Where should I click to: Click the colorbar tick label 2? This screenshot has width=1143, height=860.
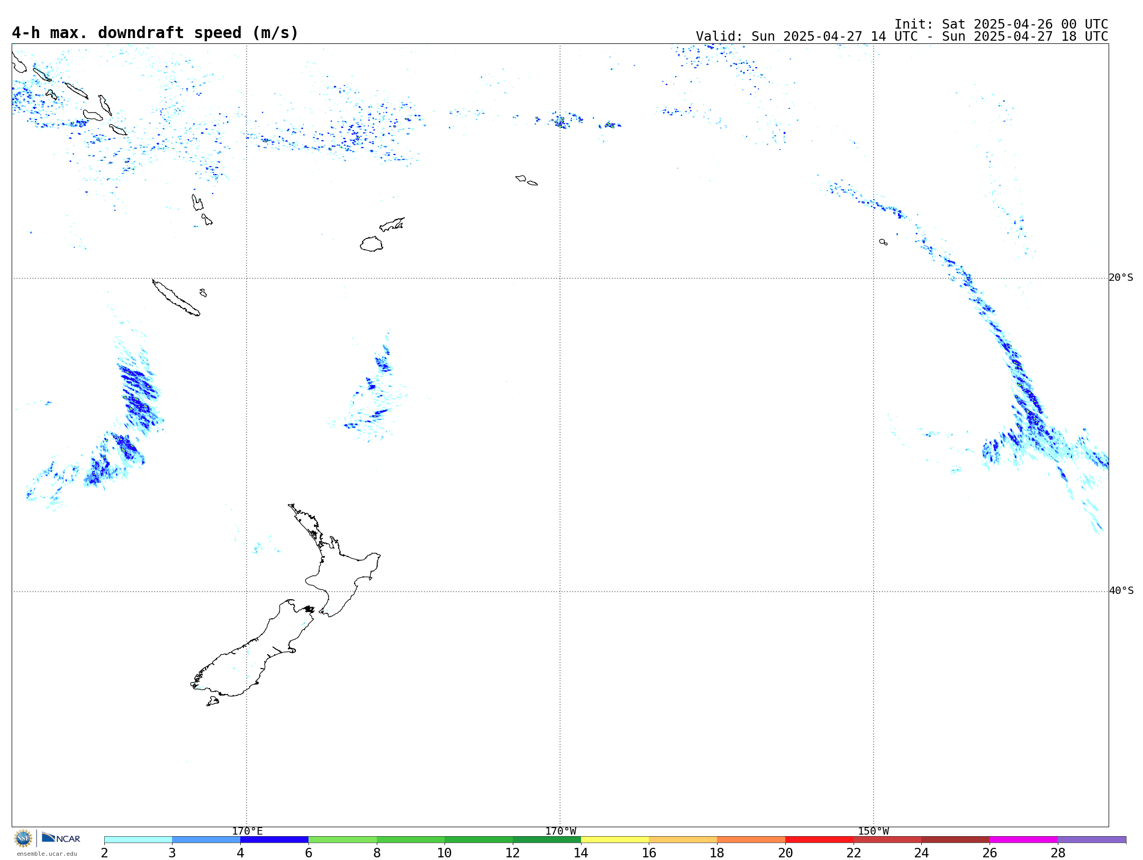pos(104,853)
